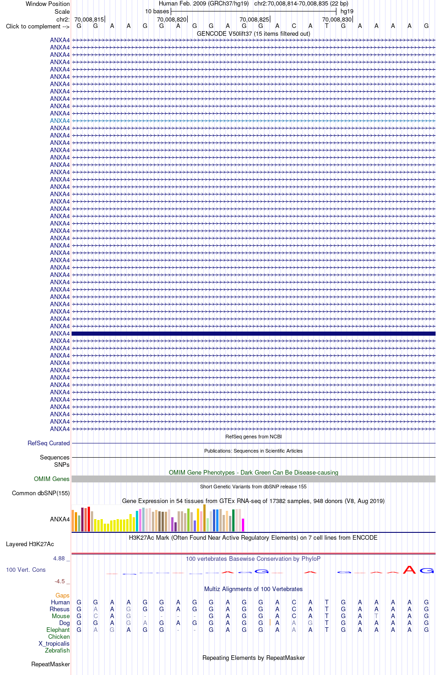Viewport: 436px width, 675px height.
Task: Click the 'SNPs' track label
Action: 61,465
